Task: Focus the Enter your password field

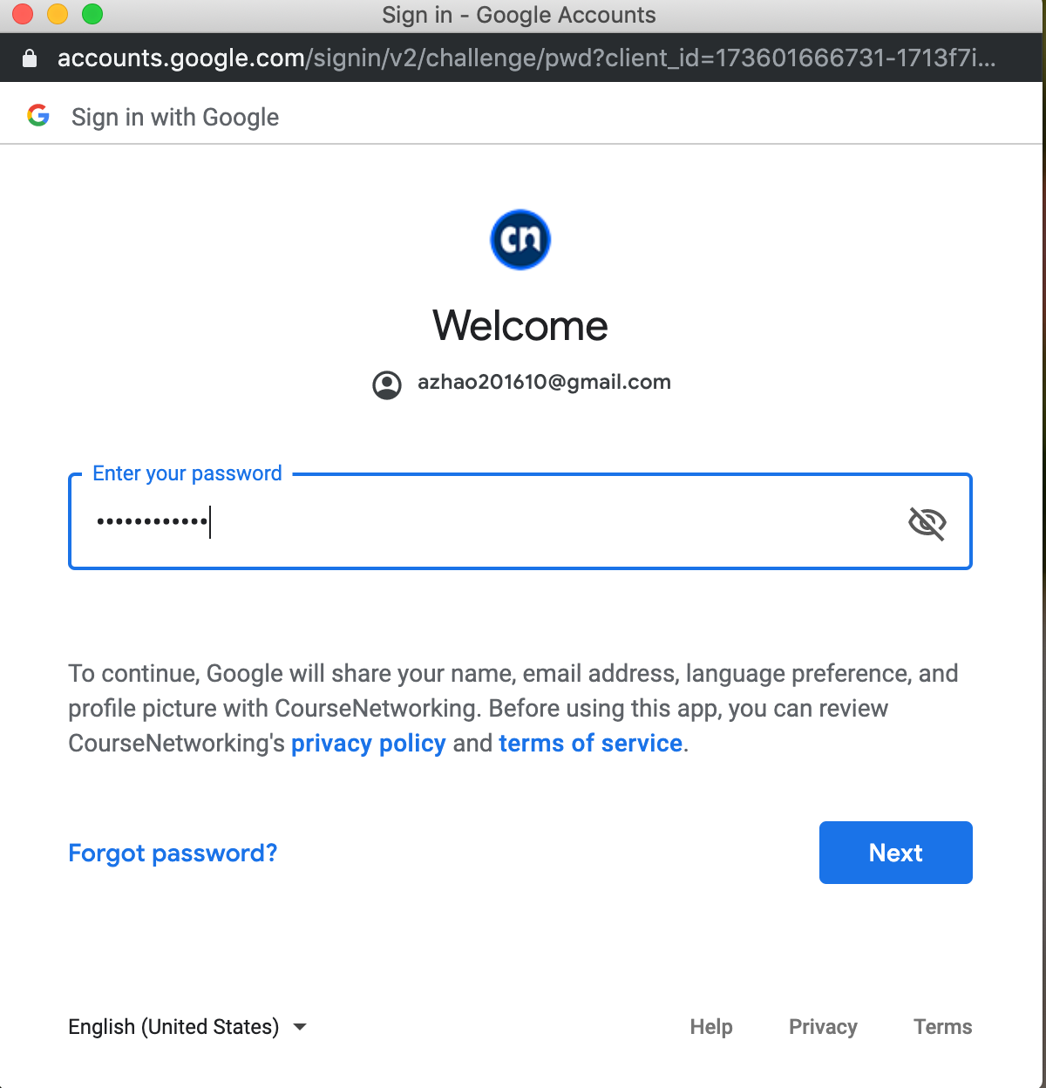Action: [520, 521]
